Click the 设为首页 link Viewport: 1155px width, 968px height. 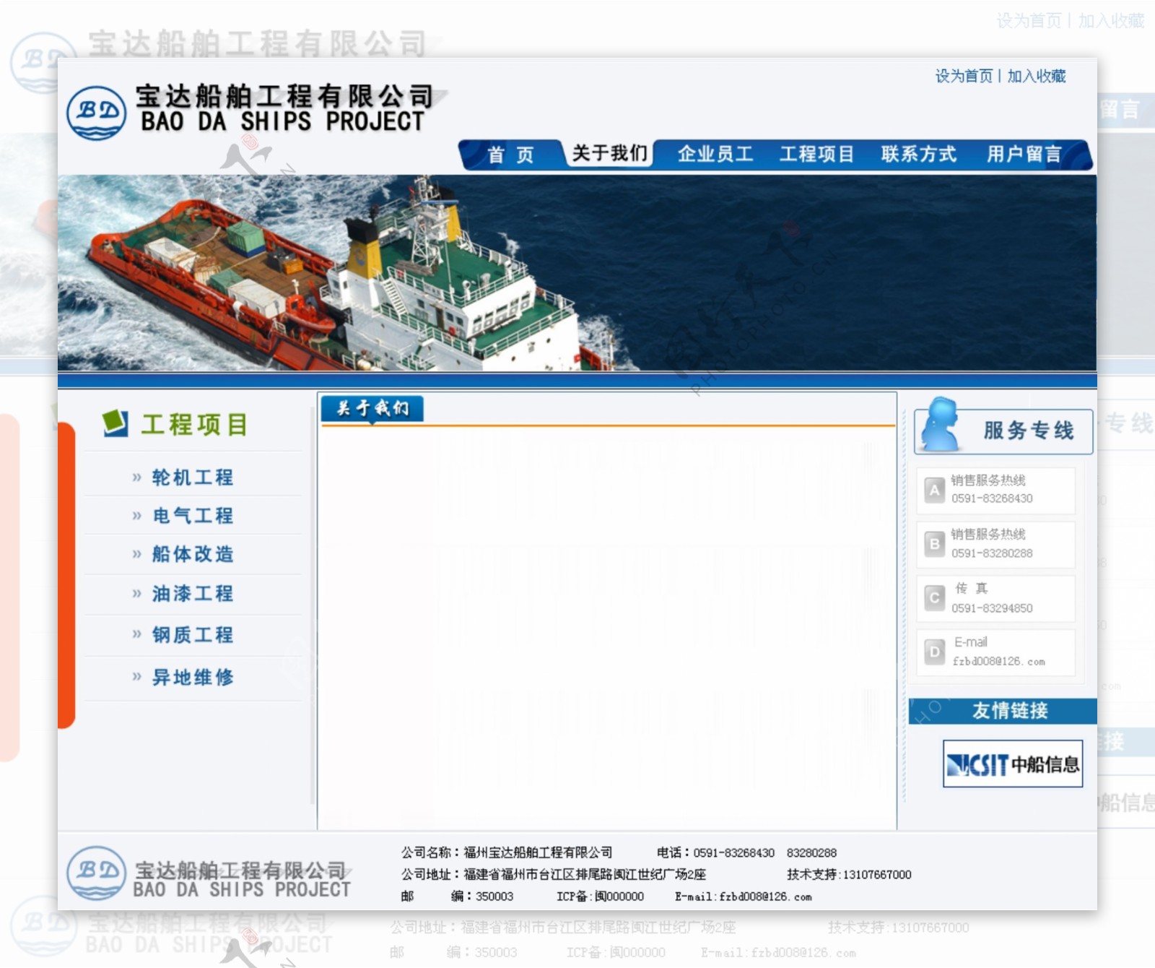point(964,76)
